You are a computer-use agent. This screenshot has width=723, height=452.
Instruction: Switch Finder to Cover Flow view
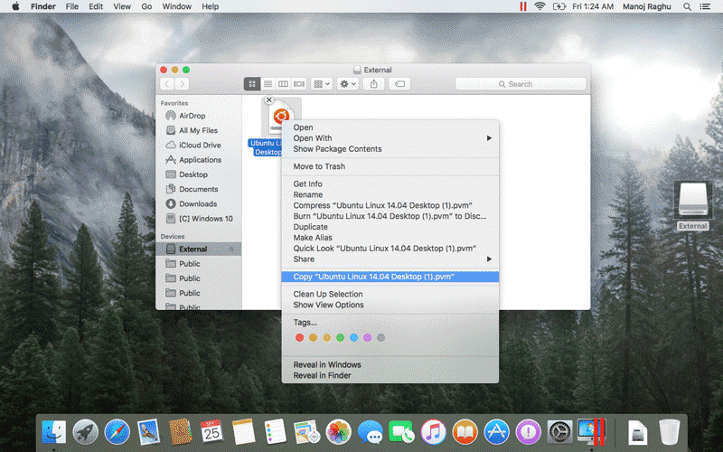(299, 84)
